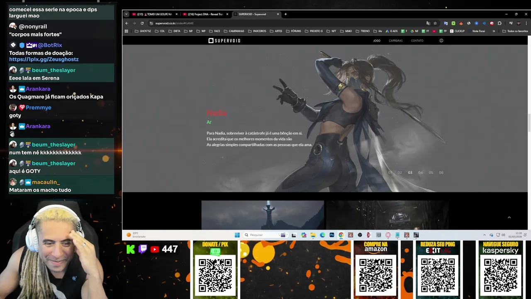Click the browser back arrow
Image resolution: width=531 pixels, height=299 pixels.
127,23
